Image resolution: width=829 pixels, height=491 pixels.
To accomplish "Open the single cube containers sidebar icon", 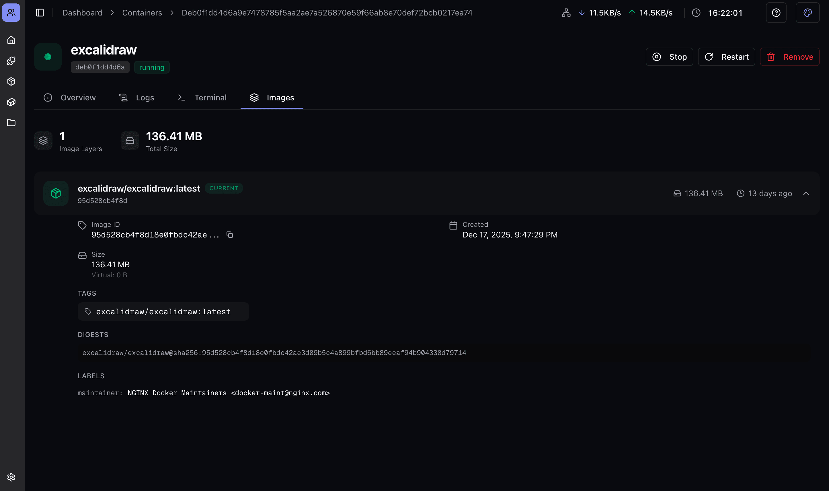I will click(x=11, y=81).
